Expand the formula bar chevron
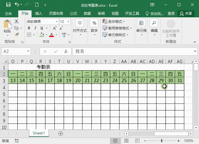Viewport: 199px width, 144px height. tap(195, 51)
